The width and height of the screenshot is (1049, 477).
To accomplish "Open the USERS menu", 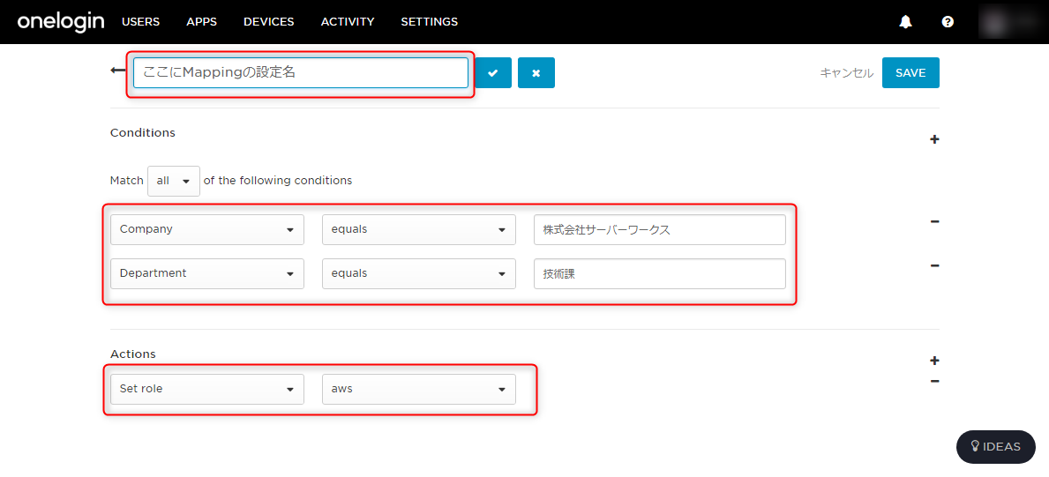I will (140, 22).
